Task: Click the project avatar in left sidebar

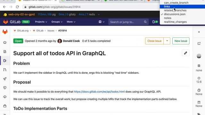Action: (x=5, y=32)
